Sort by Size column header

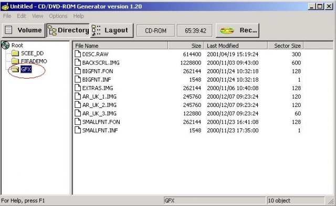click(186, 46)
